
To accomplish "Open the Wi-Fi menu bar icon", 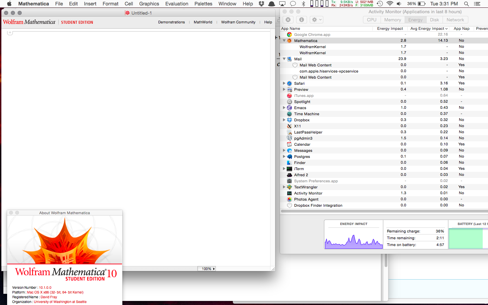I will [x=390, y=4].
